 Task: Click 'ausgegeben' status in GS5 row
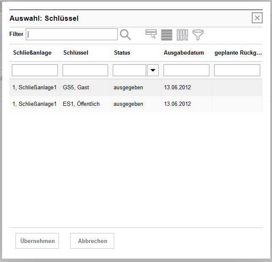[x=128, y=88]
